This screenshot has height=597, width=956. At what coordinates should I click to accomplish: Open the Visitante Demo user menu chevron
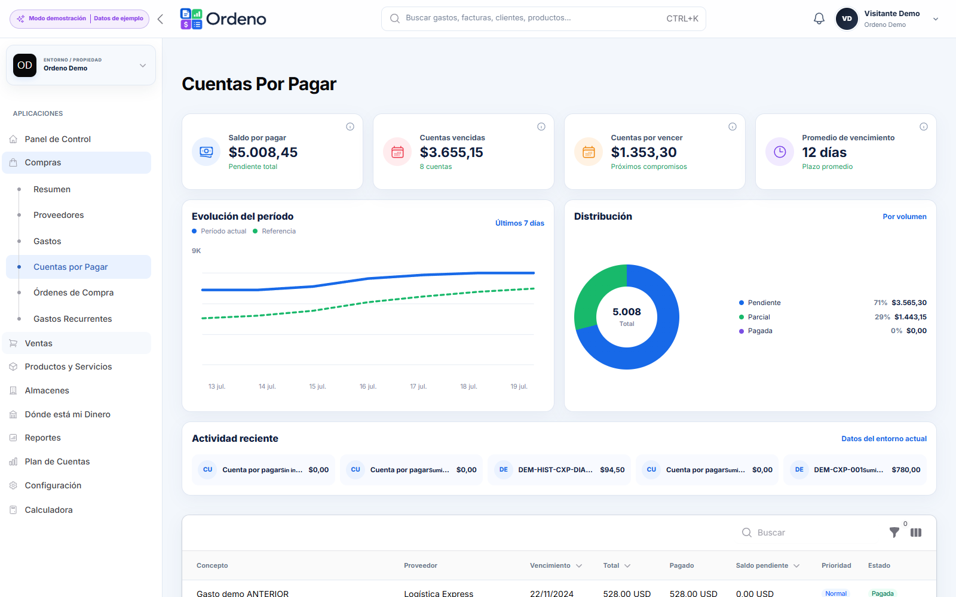point(936,19)
